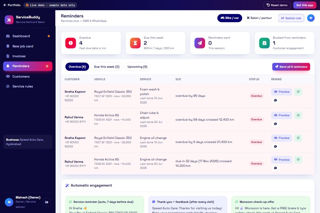Viewport: 320px width, 213px height.
Task: Preview Sneha Kapoor Engine oil change reminder
Action: click(282, 138)
